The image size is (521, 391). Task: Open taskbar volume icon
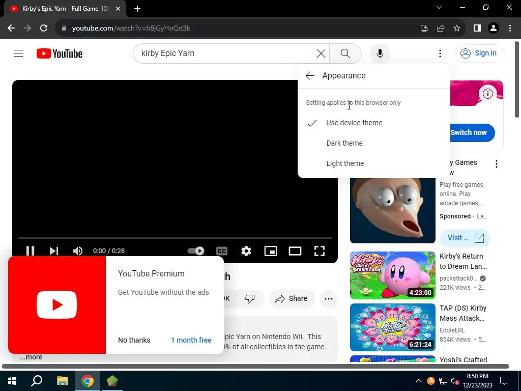coord(455,381)
